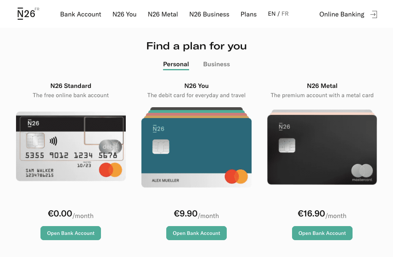Open the Plans menu item
This screenshot has width=393, height=257.
tap(248, 14)
